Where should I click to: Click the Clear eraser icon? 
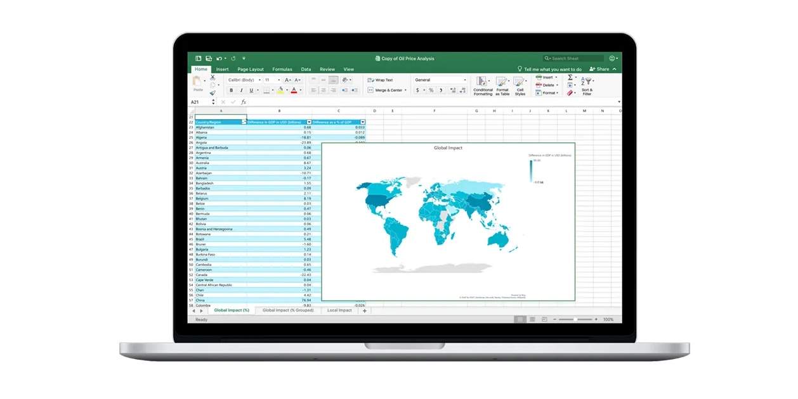(570, 92)
